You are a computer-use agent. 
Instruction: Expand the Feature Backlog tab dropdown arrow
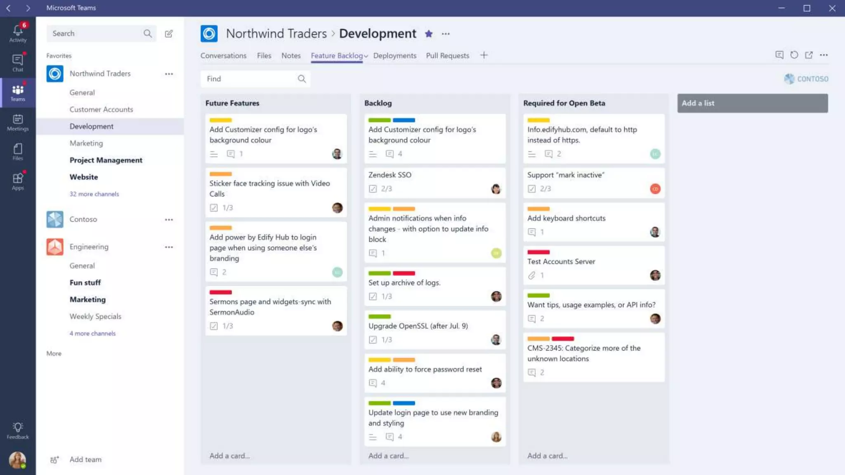[x=366, y=56]
